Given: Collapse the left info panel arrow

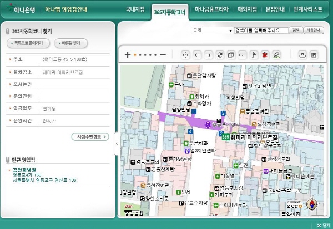Looking at the screenshot, I should (x=116, y=143).
